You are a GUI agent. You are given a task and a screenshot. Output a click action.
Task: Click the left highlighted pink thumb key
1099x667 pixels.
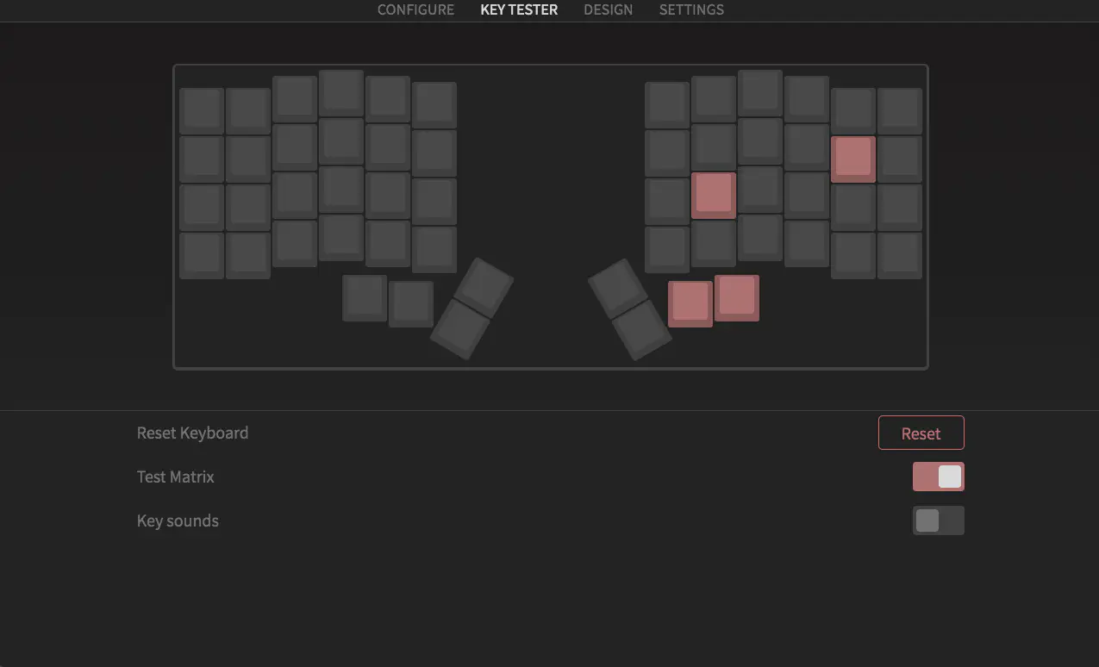tap(690, 303)
